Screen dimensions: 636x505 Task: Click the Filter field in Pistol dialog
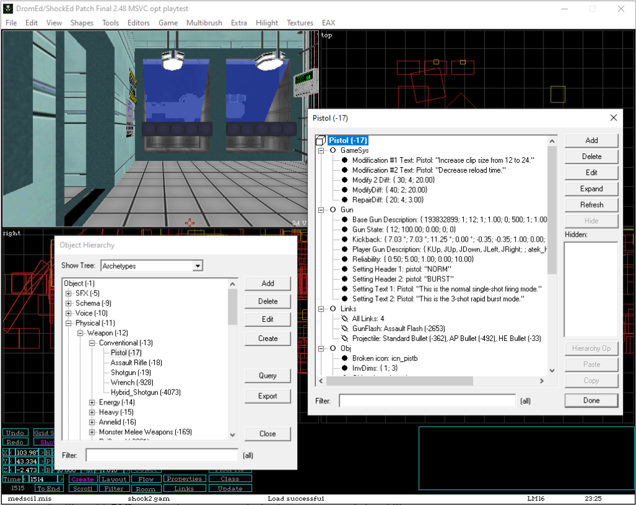click(x=428, y=401)
